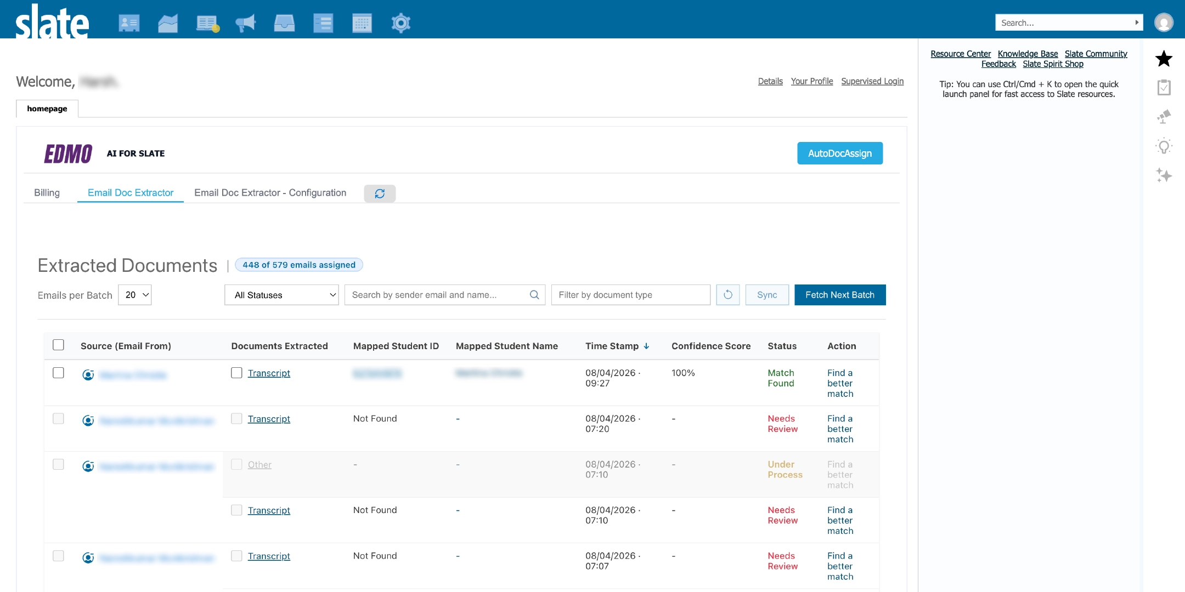This screenshot has width=1185, height=592.
Task: Open the Slate Spirit Shop link
Action: coord(1053,64)
